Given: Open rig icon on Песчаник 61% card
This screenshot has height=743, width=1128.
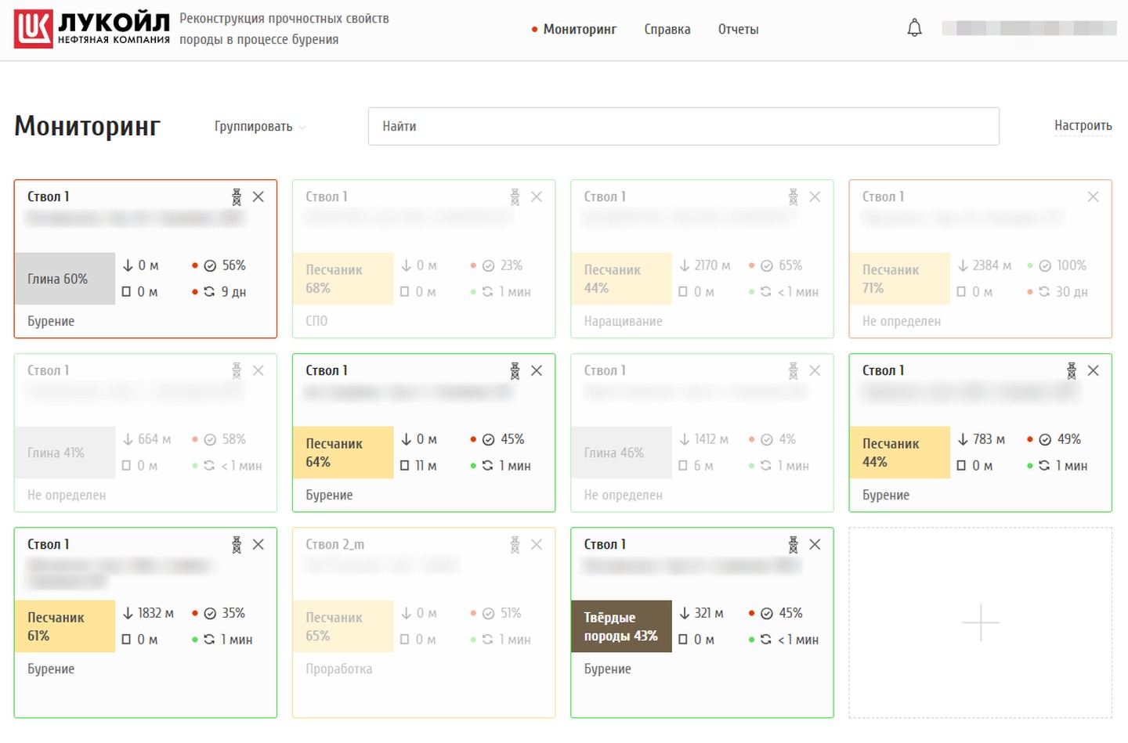Looking at the screenshot, I should [x=237, y=545].
